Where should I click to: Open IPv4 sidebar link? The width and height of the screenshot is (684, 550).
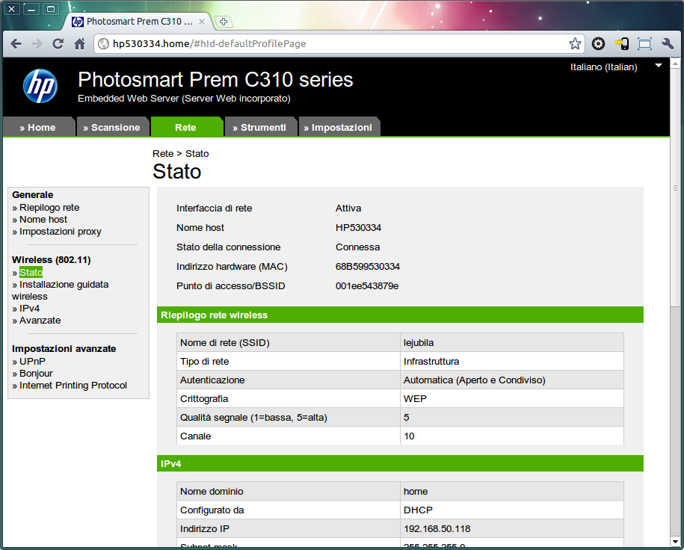29,309
